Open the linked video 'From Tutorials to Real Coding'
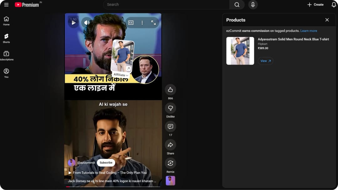This screenshot has height=190, width=338. point(108,173)
